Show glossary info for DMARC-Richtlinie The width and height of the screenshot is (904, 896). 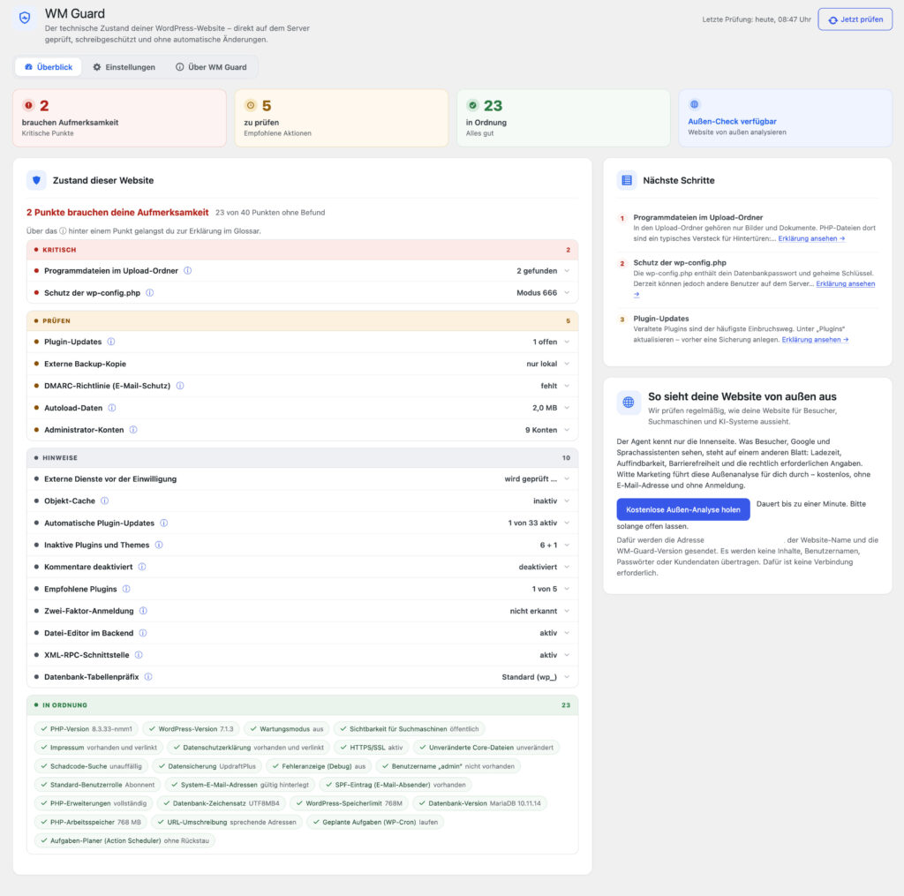coord(180,386)
